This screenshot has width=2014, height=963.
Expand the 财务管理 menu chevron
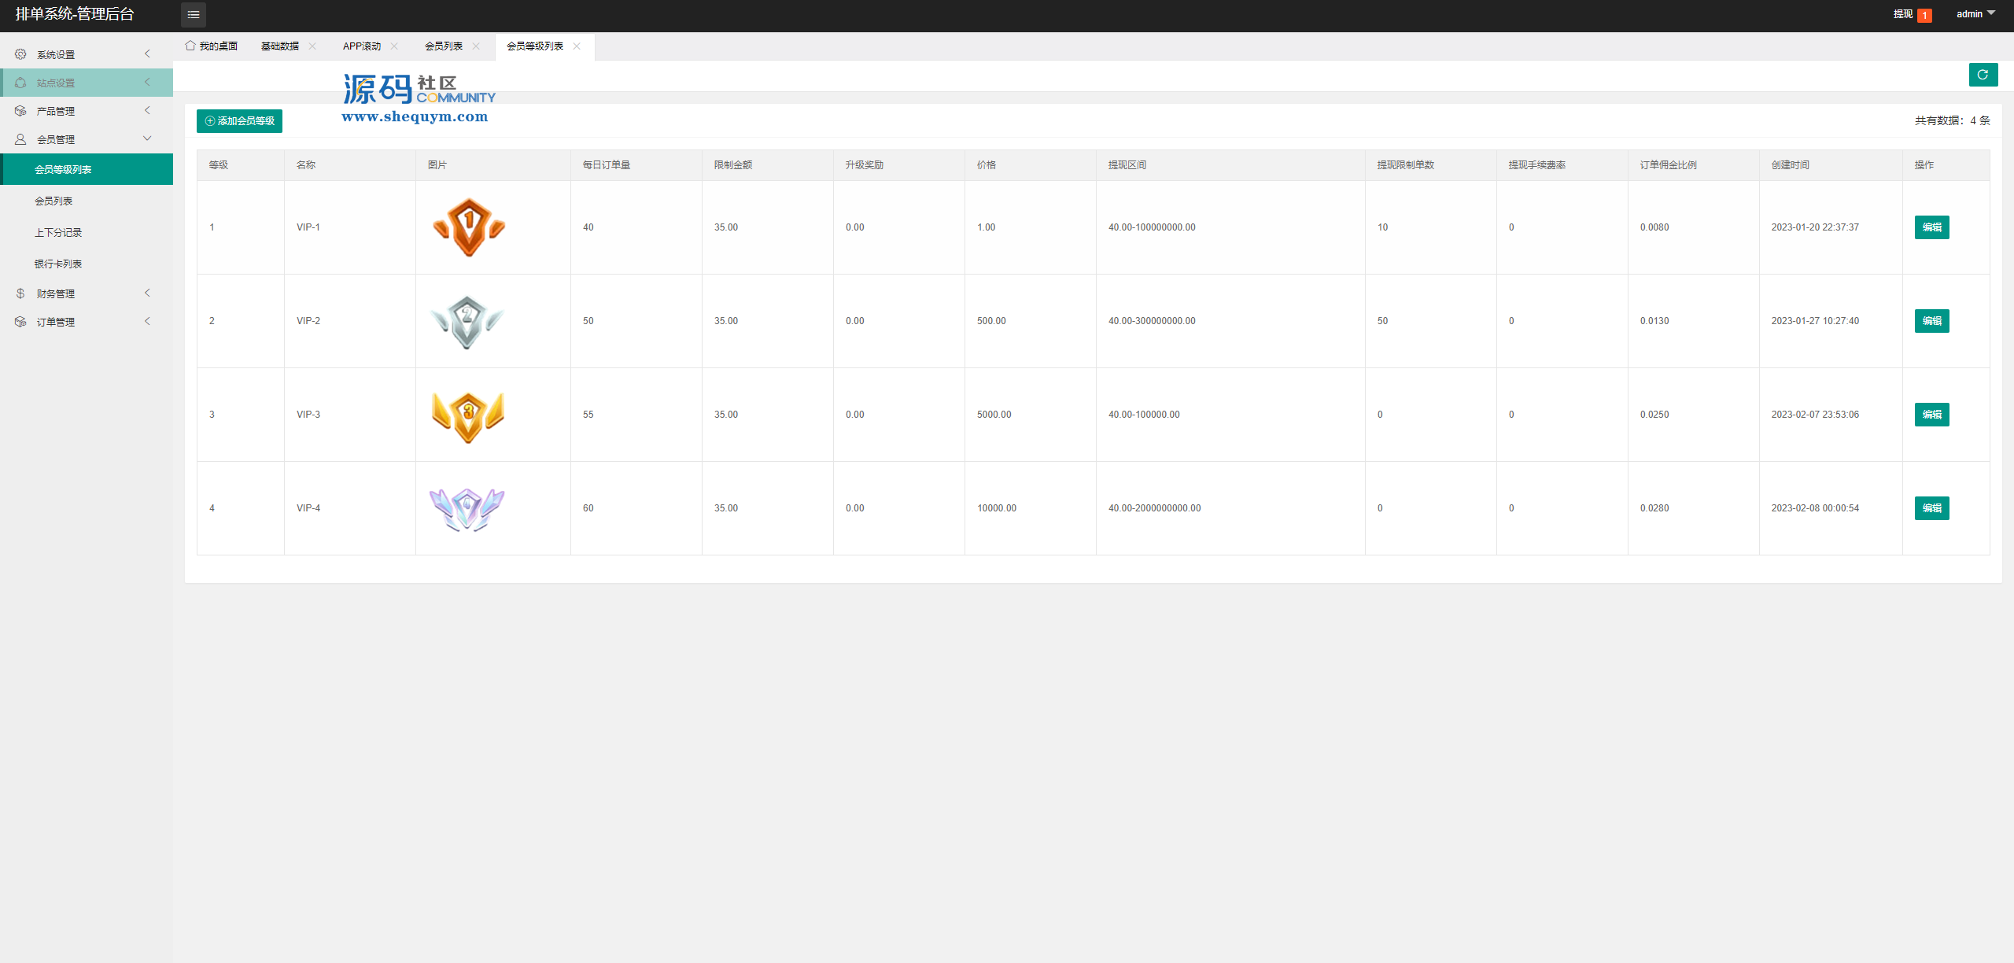point(147,293)
